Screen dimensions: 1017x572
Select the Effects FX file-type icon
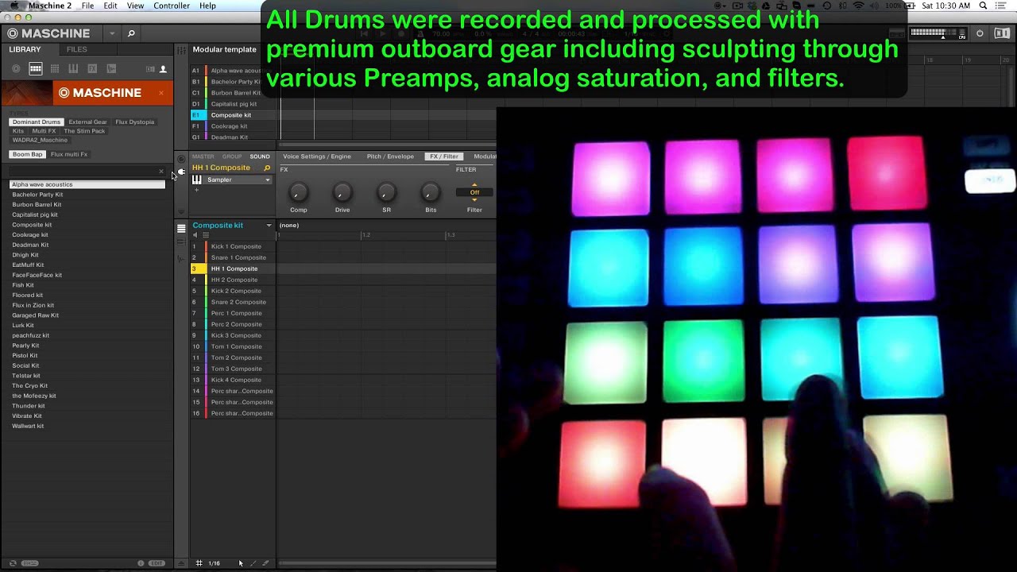click(92, 69)
